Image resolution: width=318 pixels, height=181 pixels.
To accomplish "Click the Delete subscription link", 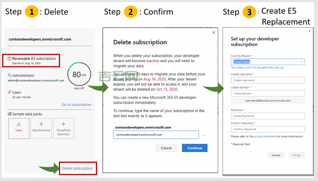I will [77, 168].
